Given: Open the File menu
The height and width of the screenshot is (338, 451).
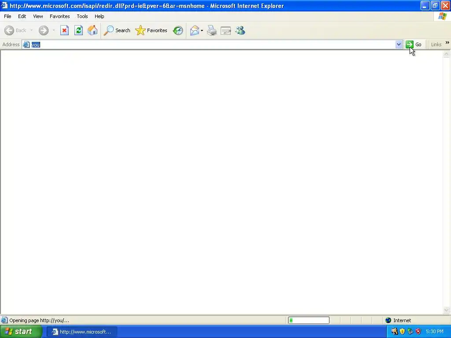Looking at the screenshot, I should 7,16.
